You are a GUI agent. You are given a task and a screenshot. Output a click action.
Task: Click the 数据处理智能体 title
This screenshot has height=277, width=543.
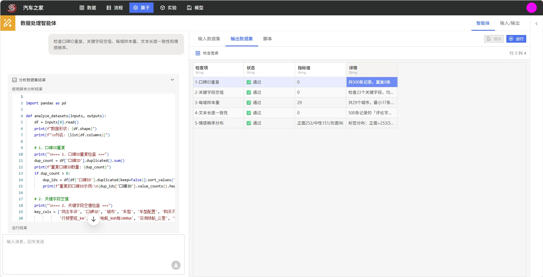click(38, 23)
